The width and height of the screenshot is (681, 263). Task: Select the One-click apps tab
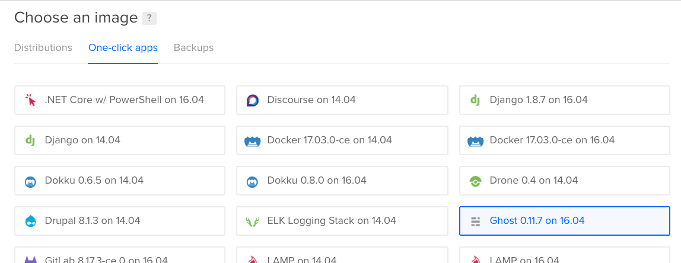[x=123, y=47]
